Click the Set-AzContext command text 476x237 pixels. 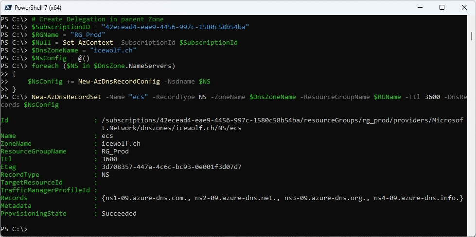(88, 42)
